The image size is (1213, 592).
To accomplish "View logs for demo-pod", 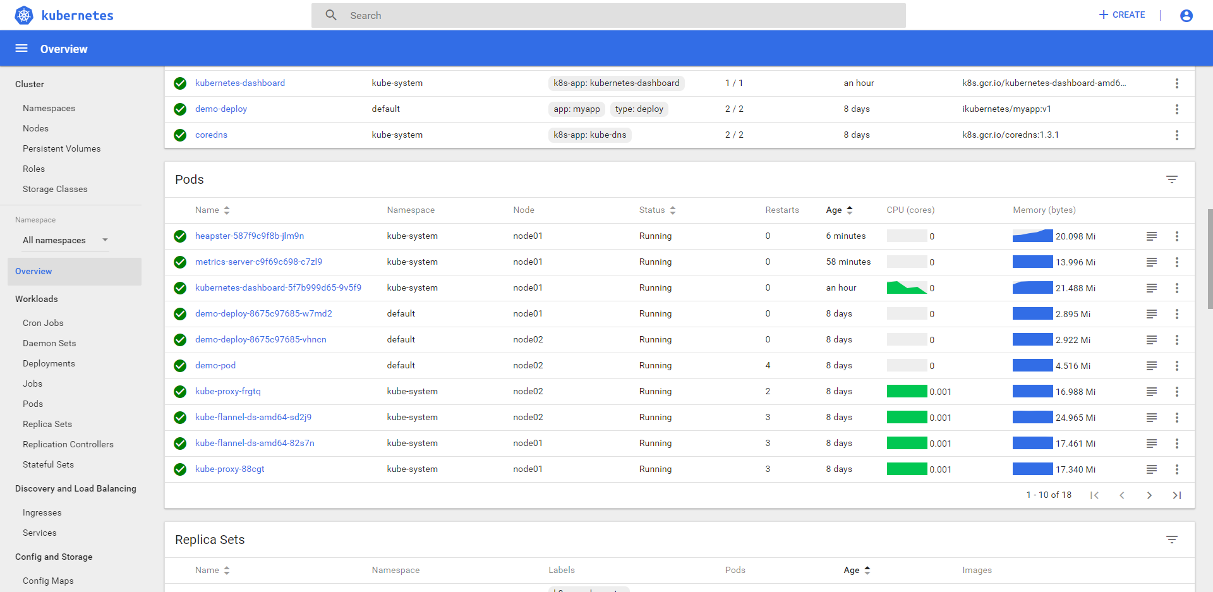I will coord(1152,366).
